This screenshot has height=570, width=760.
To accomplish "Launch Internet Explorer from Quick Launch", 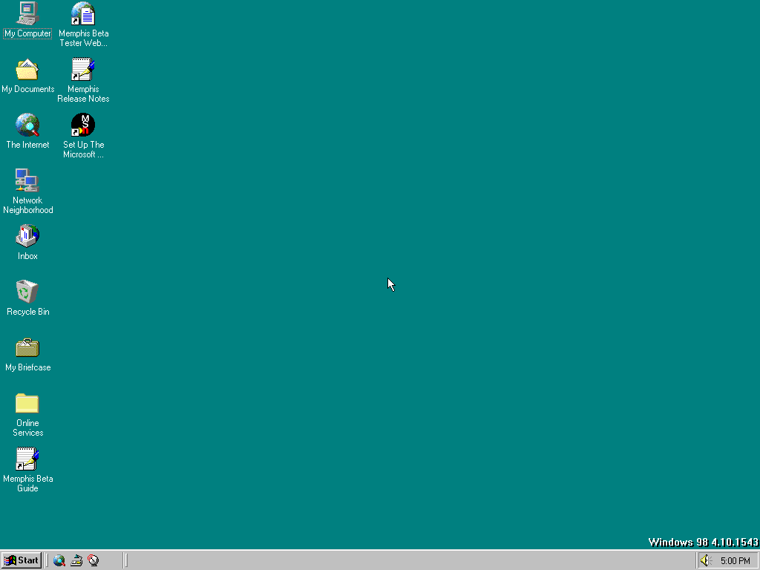I will 59,561.
